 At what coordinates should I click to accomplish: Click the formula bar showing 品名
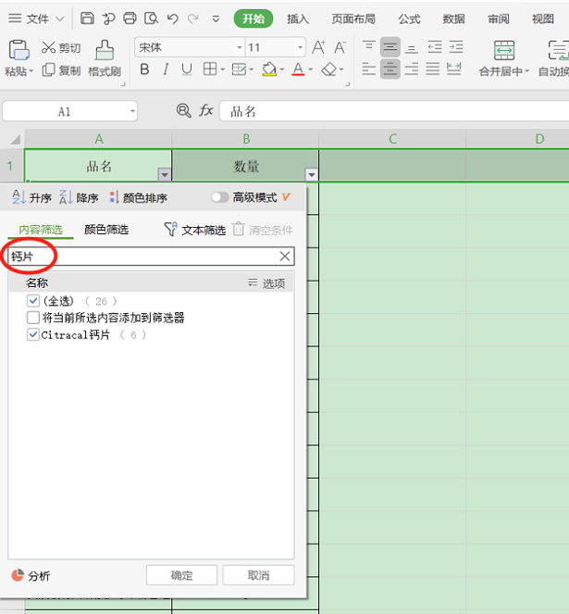click(394, 111)
